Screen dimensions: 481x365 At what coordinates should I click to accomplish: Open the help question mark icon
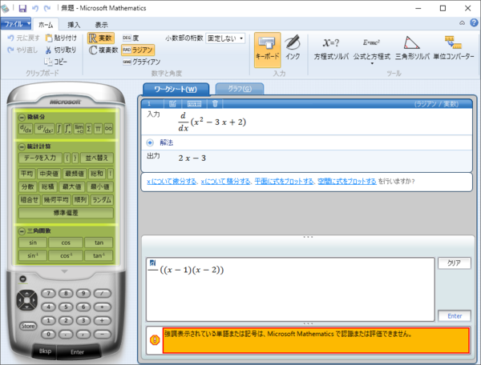pyautogui.click(x=474, y=22)
